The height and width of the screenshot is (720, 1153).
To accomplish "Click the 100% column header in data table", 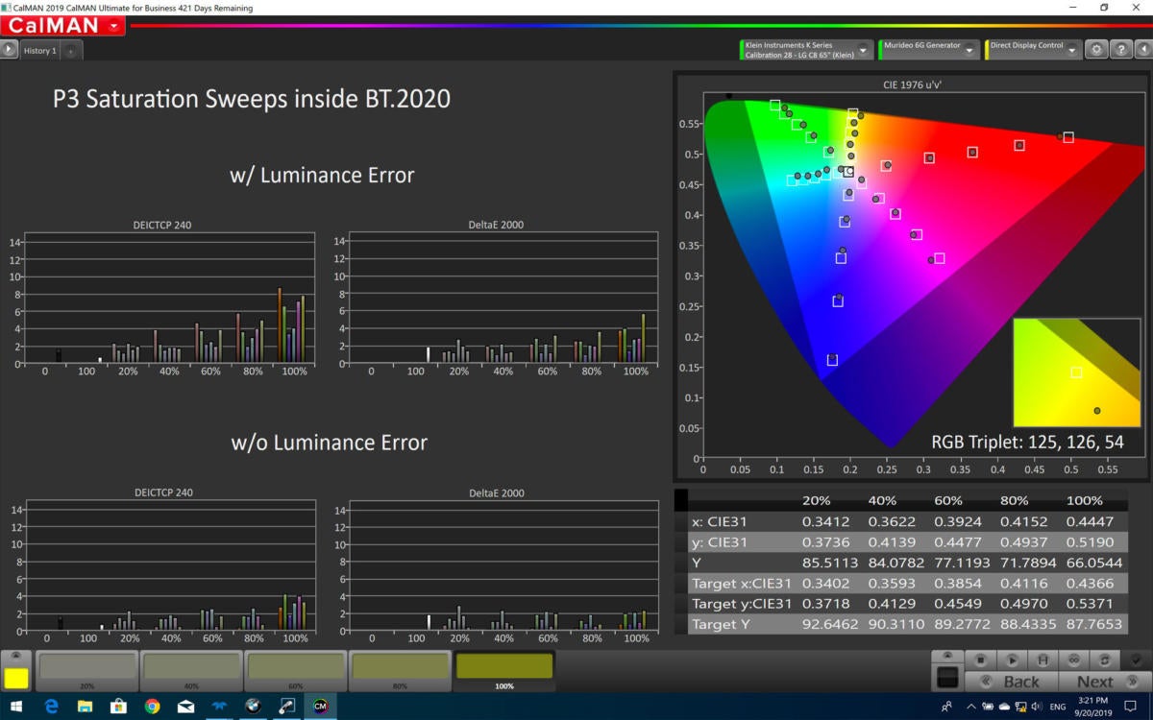I will pyautogui.click(x=1085, y=501).
